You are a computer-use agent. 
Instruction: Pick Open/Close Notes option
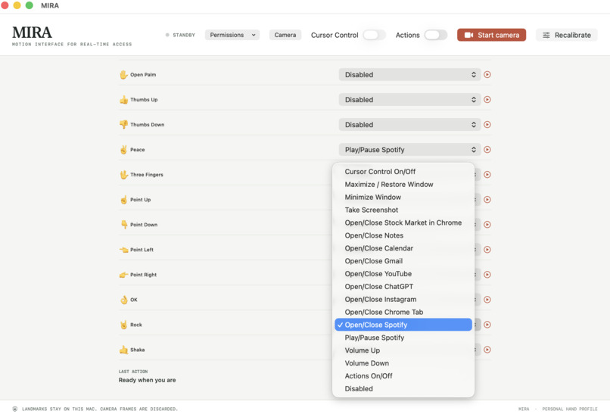click(x=403, y=235)
